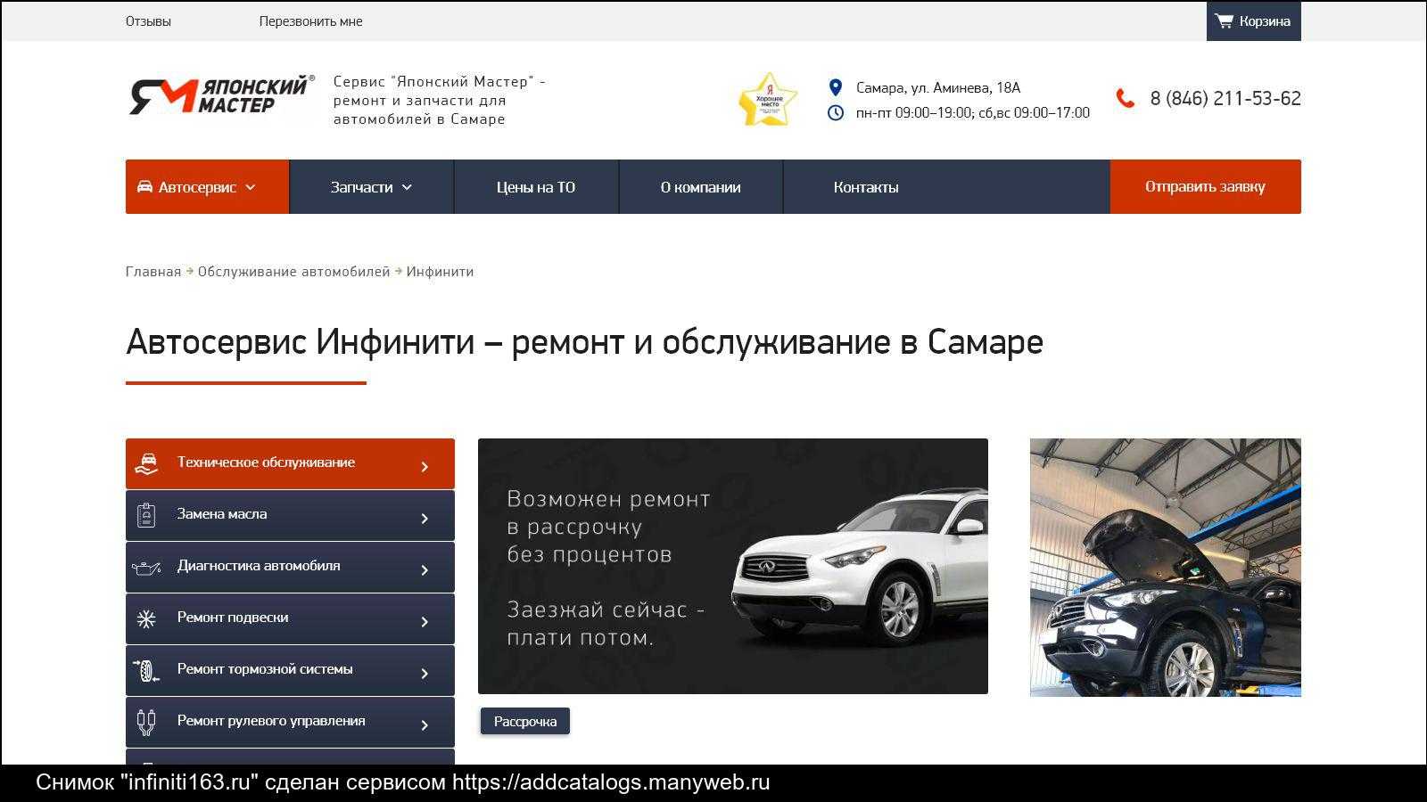Expand Техническое обслуживание chevron
Screen dimensions: 1427x802
pyautogui.click(x=425, y=466)
